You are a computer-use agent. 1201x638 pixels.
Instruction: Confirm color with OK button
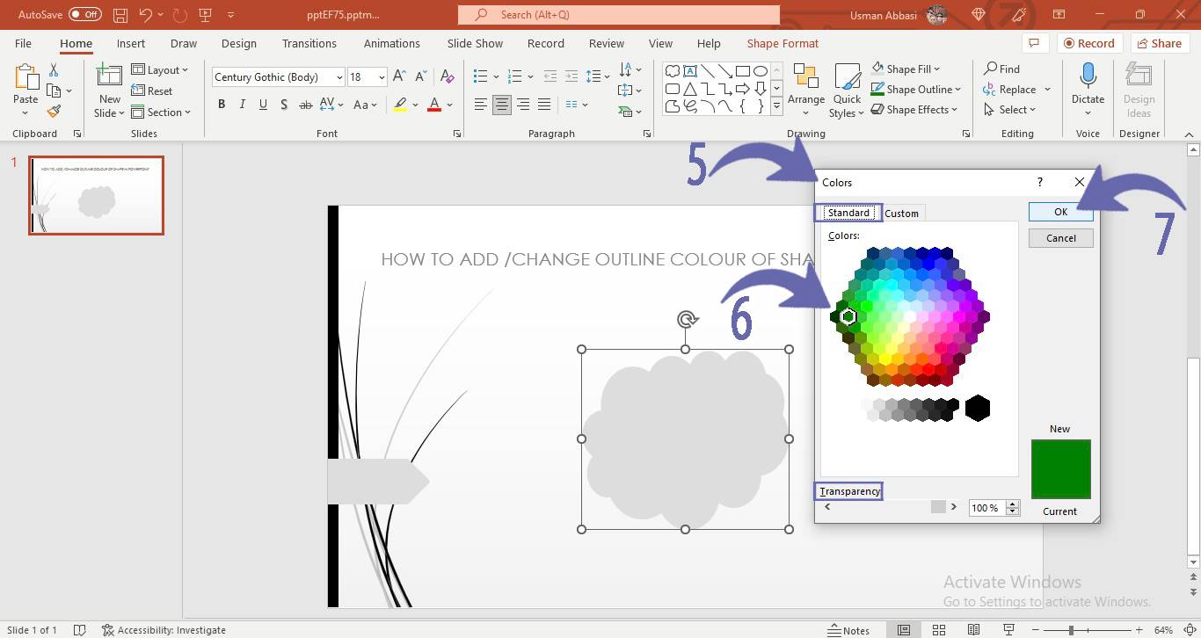[x=1060, y=212]
